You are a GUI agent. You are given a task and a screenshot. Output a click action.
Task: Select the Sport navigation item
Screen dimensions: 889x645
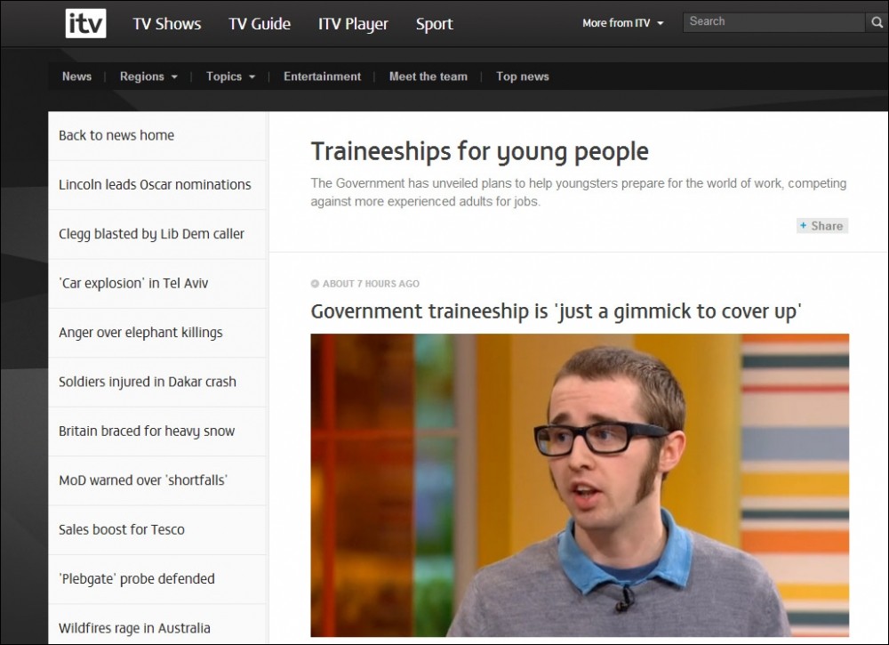click(434, 24)
